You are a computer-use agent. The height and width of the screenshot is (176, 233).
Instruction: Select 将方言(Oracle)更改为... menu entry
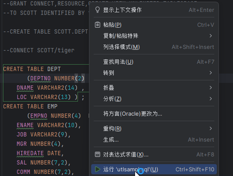click(x=133, y=114)
